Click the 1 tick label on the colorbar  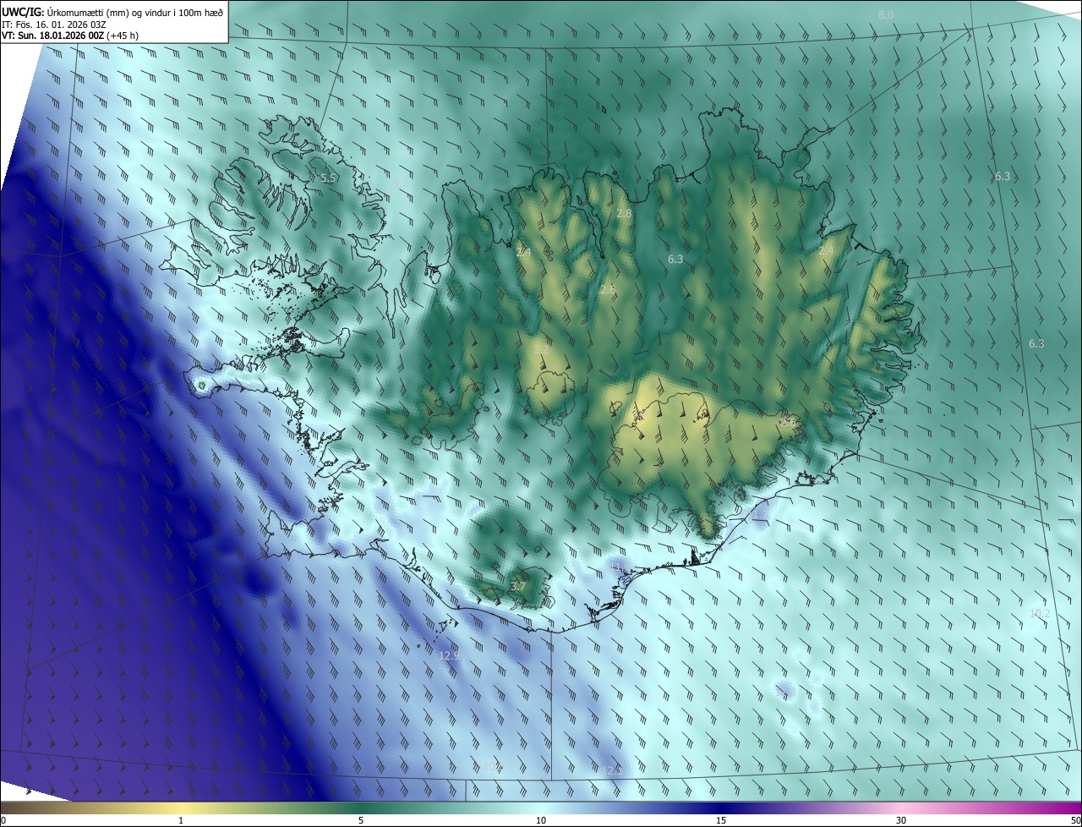tap(181, 820)
